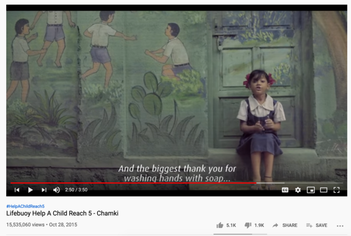
Task: Open the #HelpAChildReach5 hashtag link
Action: [25, 206]
